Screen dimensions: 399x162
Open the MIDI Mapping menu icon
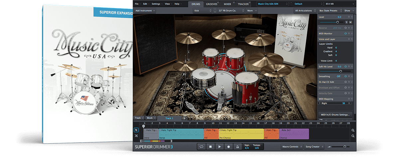(349, 99)
